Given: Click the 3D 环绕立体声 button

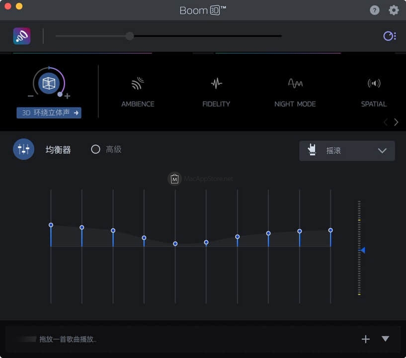Looking at the screenshot, I should tap(49, 113).
